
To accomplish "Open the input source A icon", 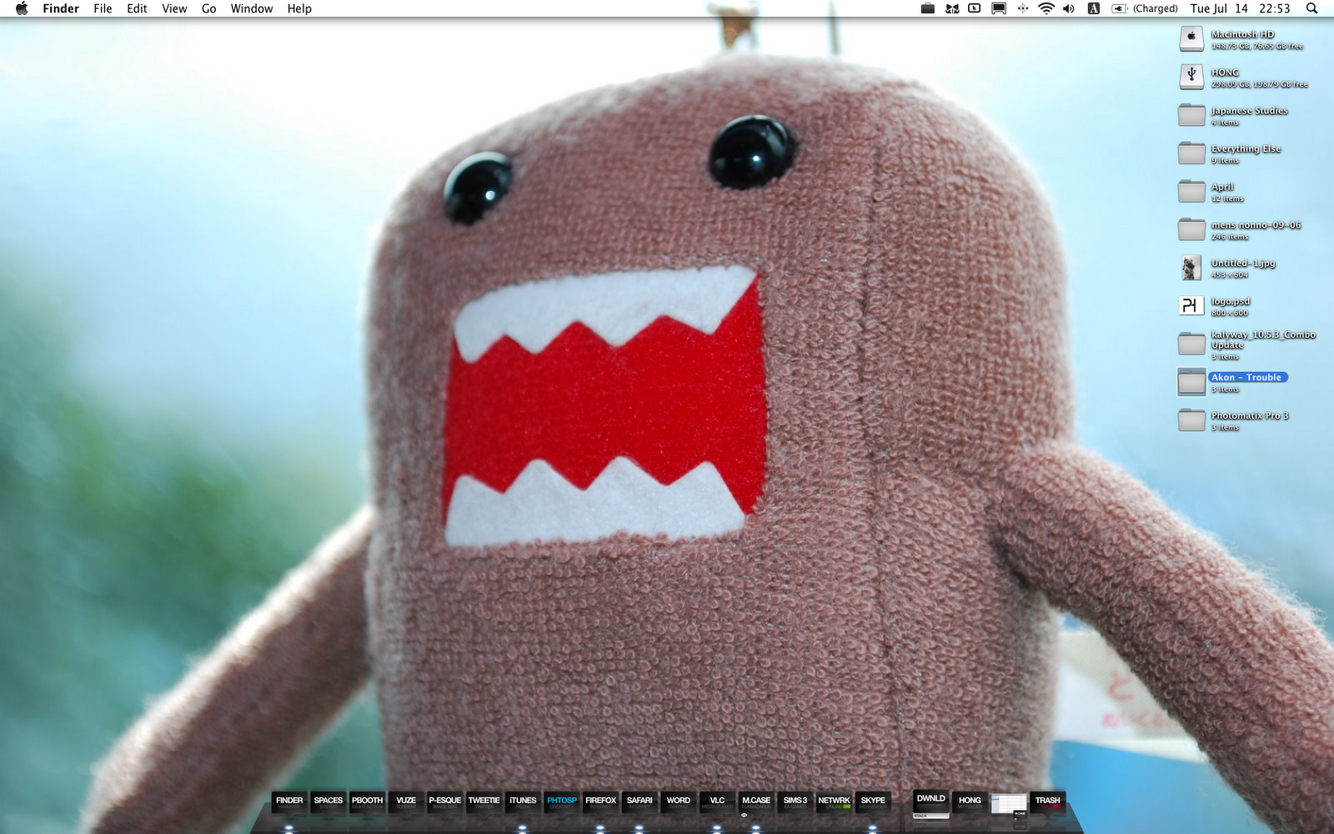I will (1094, 8).
